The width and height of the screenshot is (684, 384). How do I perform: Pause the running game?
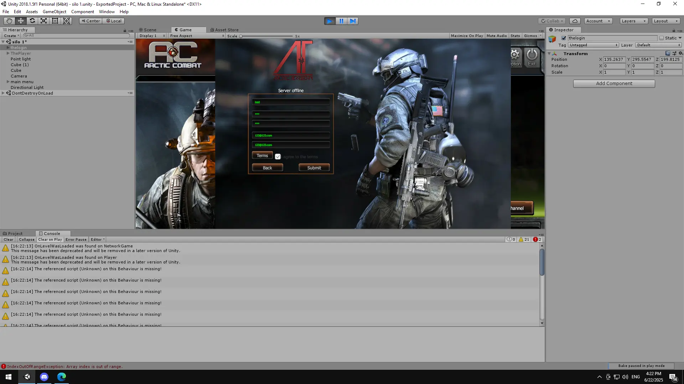[341, 21]
